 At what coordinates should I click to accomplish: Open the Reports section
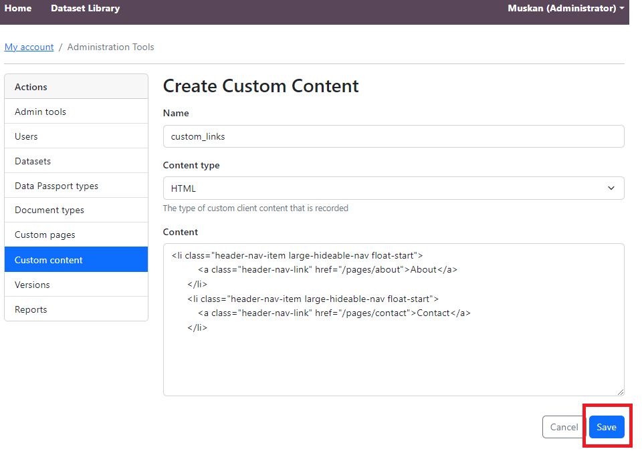click(31, 309)
